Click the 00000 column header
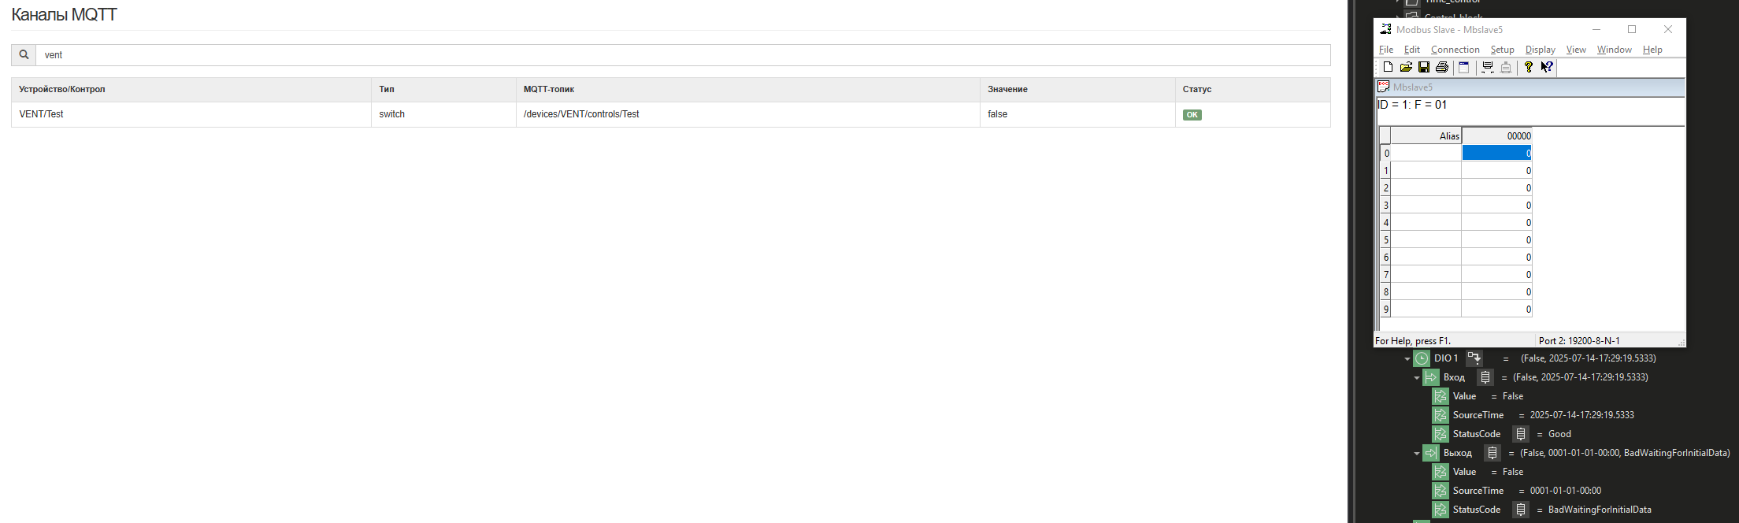1739x523 pixels. click(1496, 136)
